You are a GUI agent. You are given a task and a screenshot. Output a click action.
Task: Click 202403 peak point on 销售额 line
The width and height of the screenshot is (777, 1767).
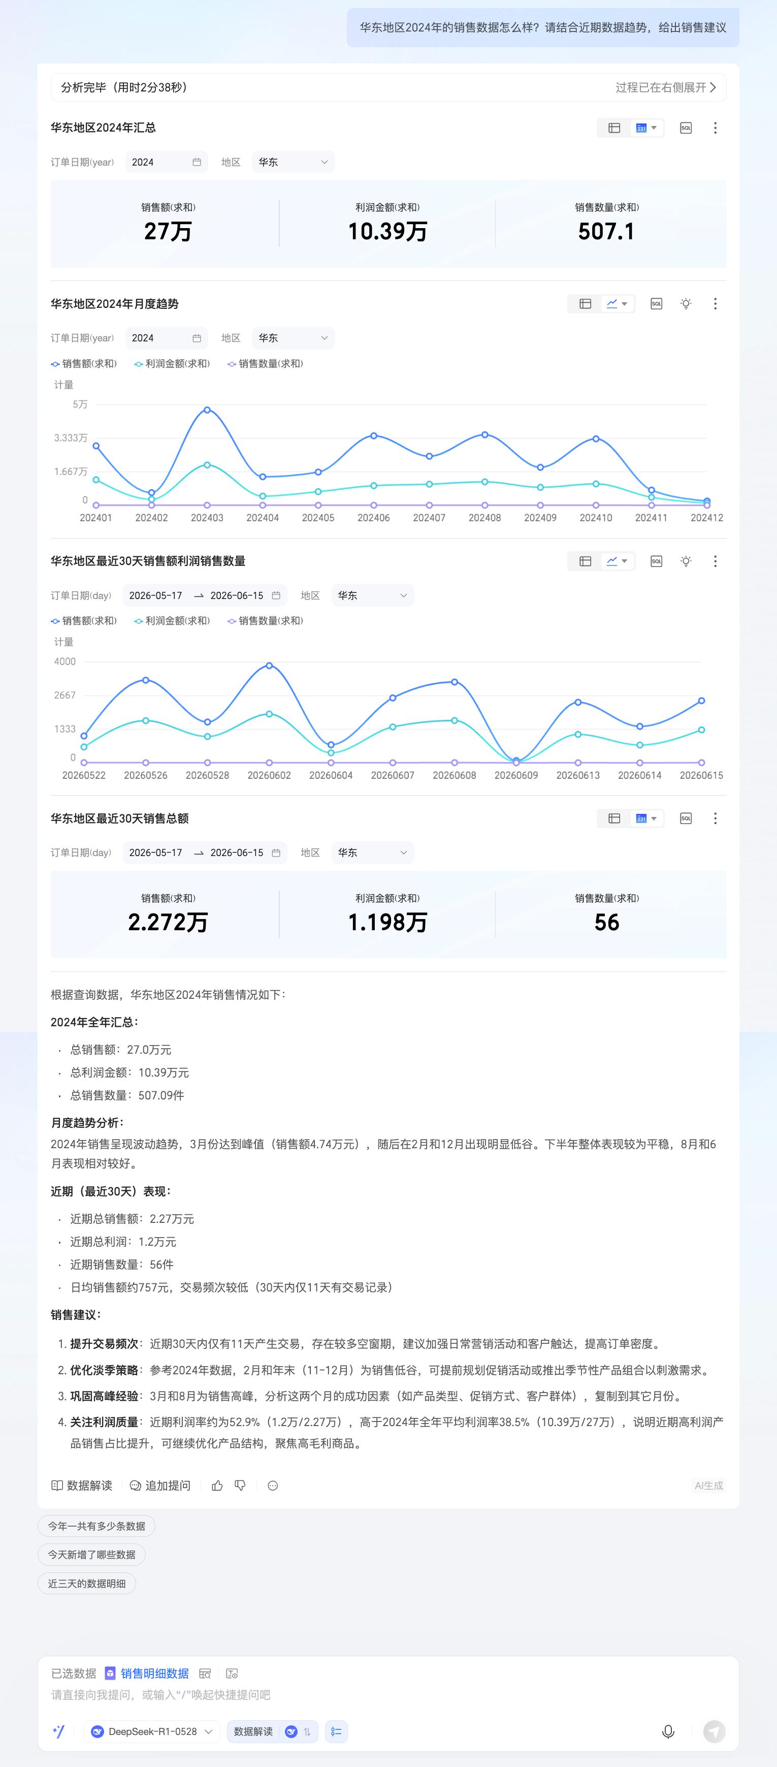(x=207, y=409)
